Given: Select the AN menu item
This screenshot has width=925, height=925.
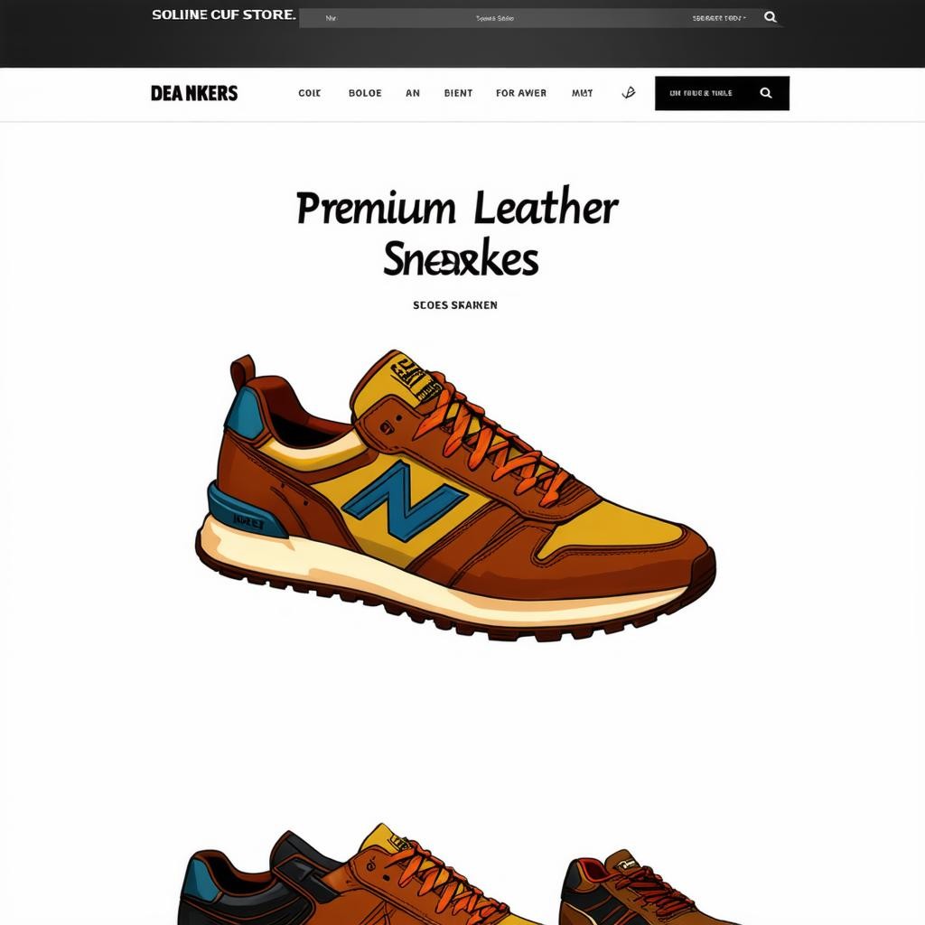Looking at the screenshot, I should pyautogui.click(x=413, y=93).
